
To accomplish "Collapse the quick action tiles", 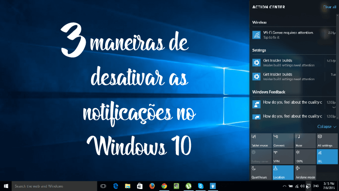I will point(327,127).
